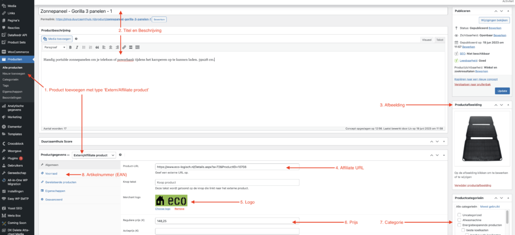Collapse the Productcategorieën panel

[508, 198]
